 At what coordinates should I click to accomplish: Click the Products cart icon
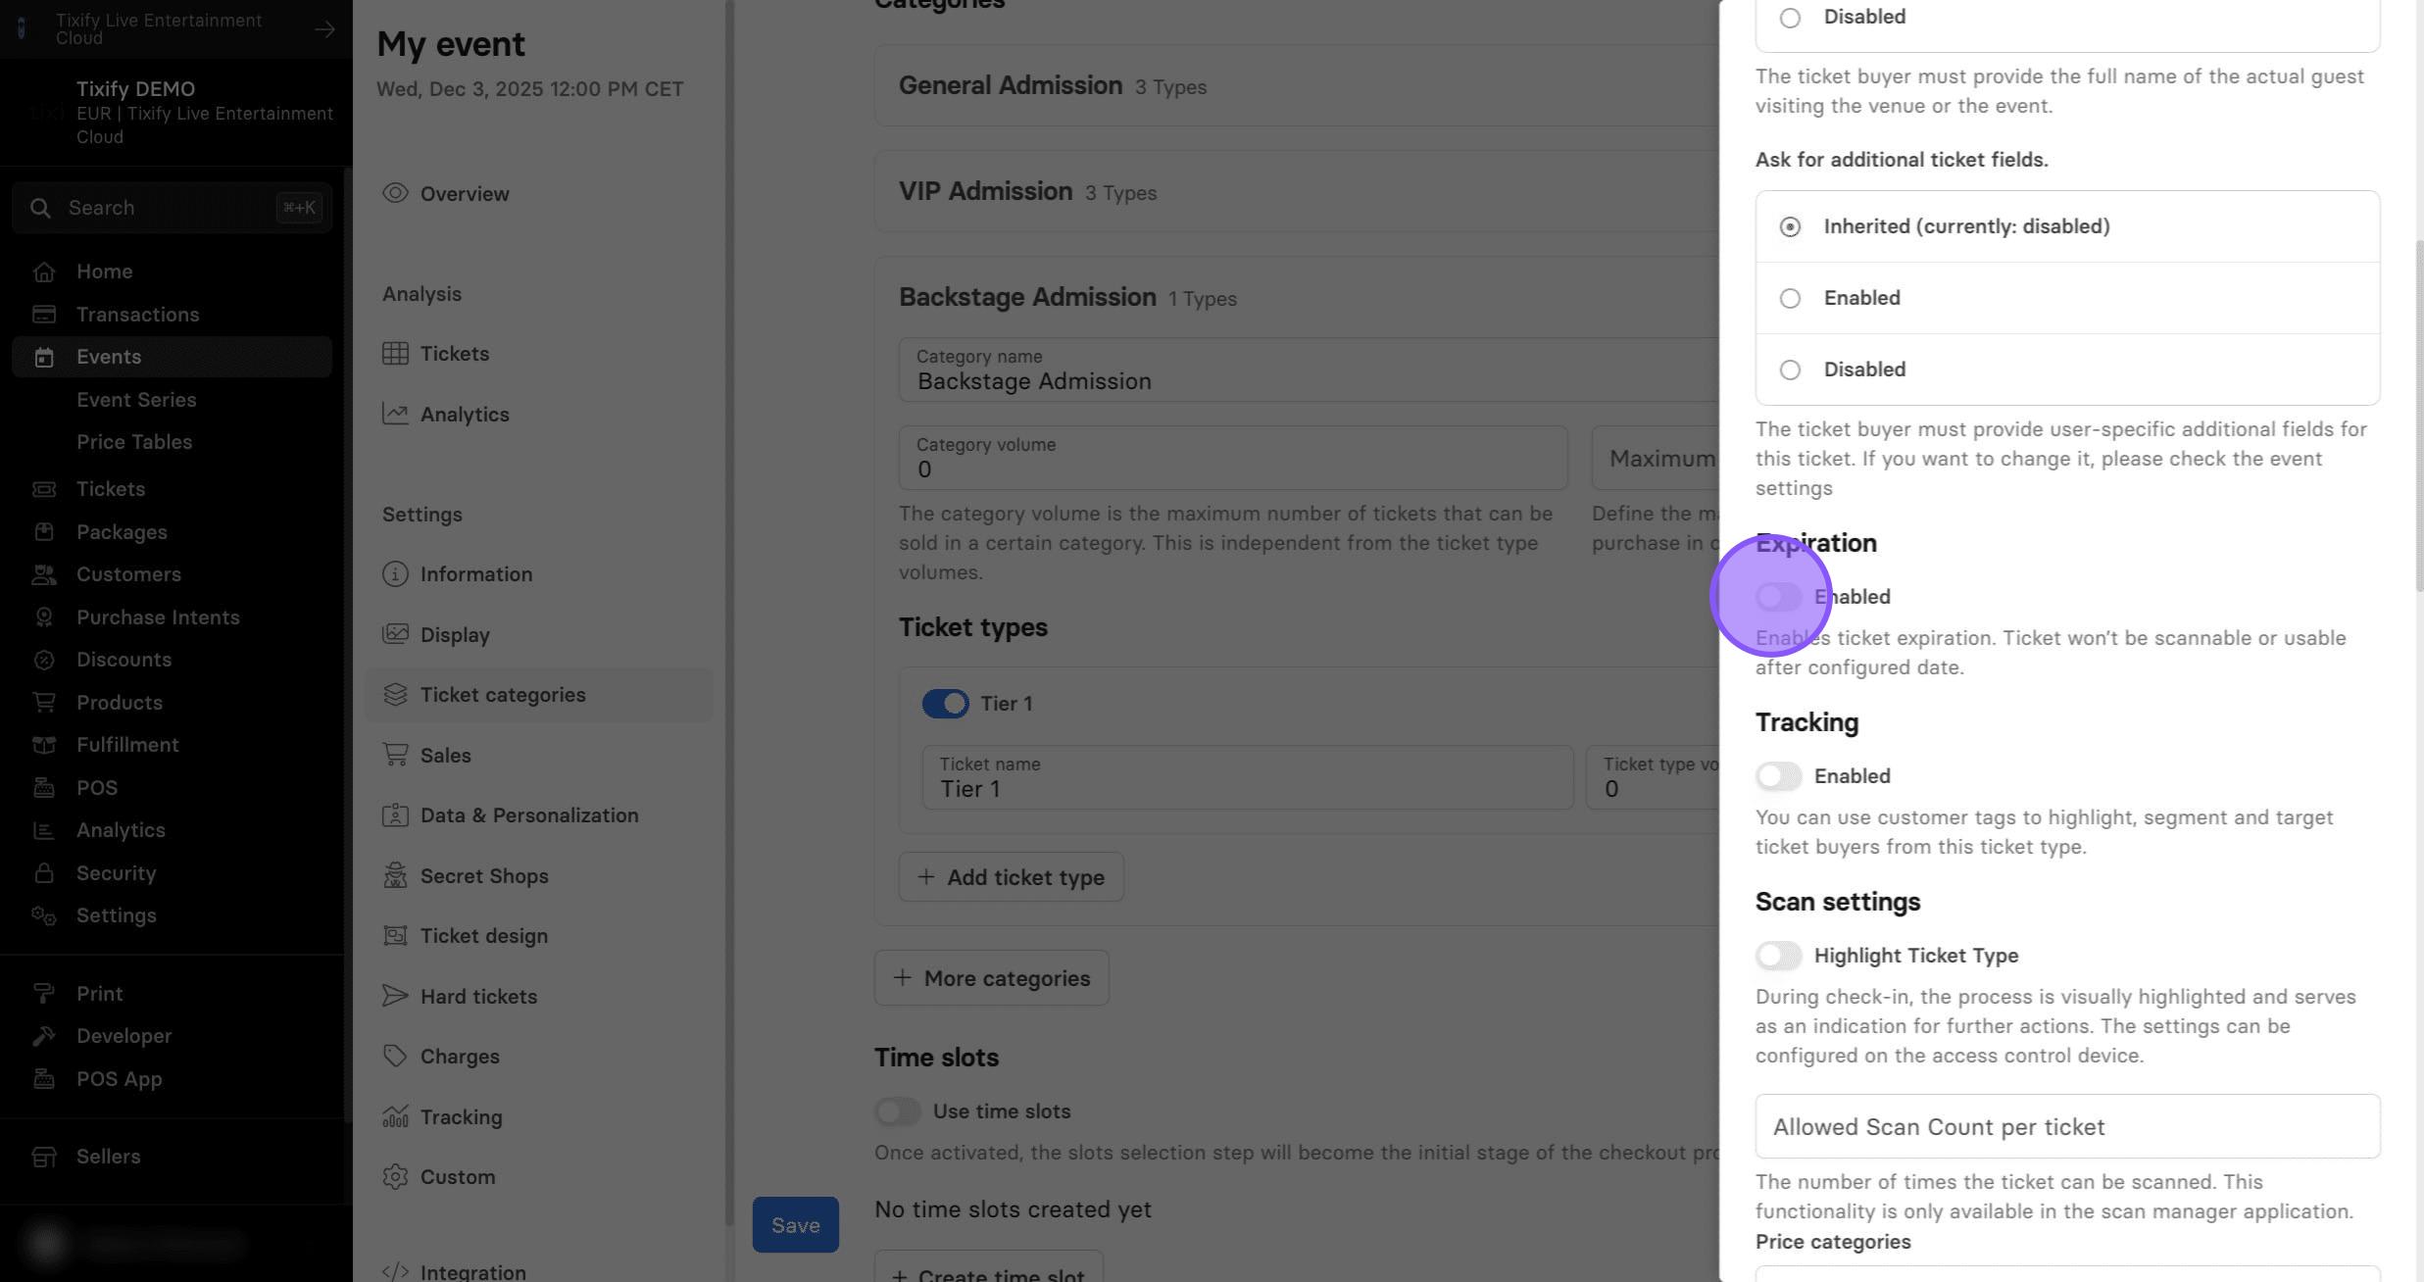(x=43, y=703)
